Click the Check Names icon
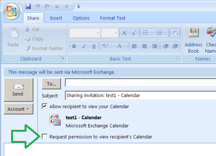 tap(211, 40)
